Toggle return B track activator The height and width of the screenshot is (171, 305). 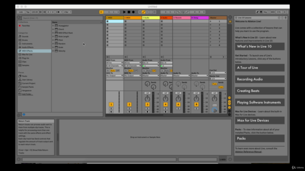196,104
